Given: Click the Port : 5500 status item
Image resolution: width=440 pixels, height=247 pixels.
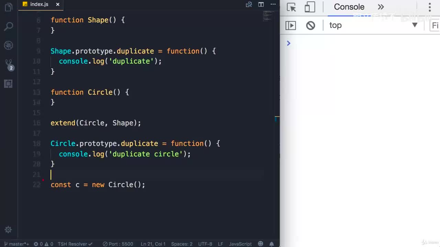Looking at the screenshot, I should click(x=118, y=244).
